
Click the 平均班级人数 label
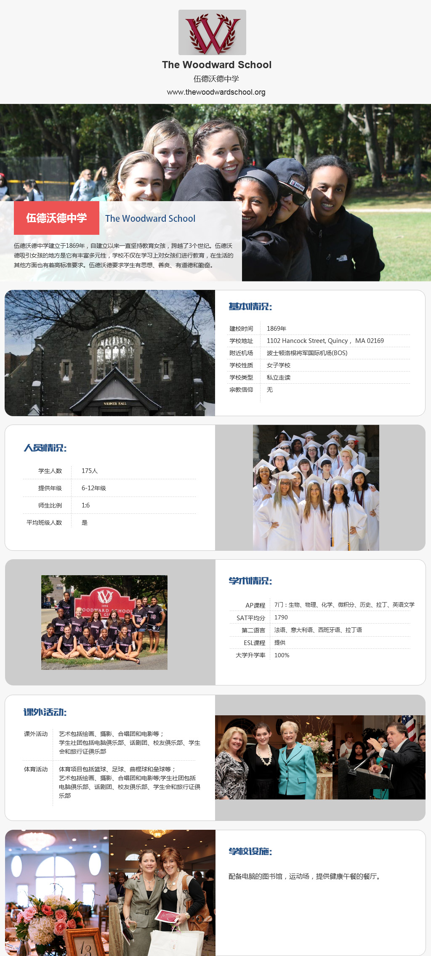(44, 523)
